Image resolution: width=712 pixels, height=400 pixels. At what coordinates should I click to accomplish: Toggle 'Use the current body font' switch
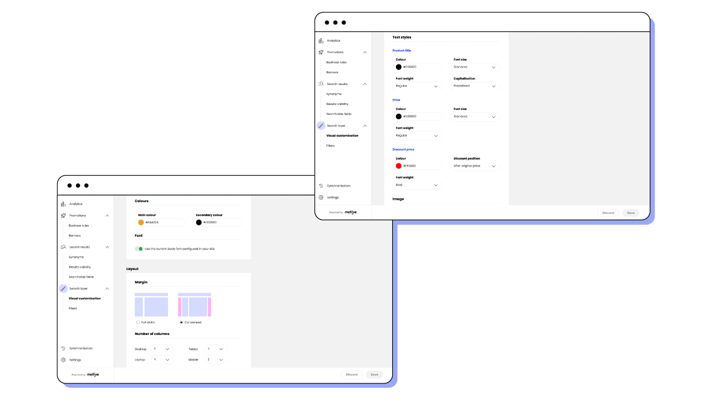(139, 249)
